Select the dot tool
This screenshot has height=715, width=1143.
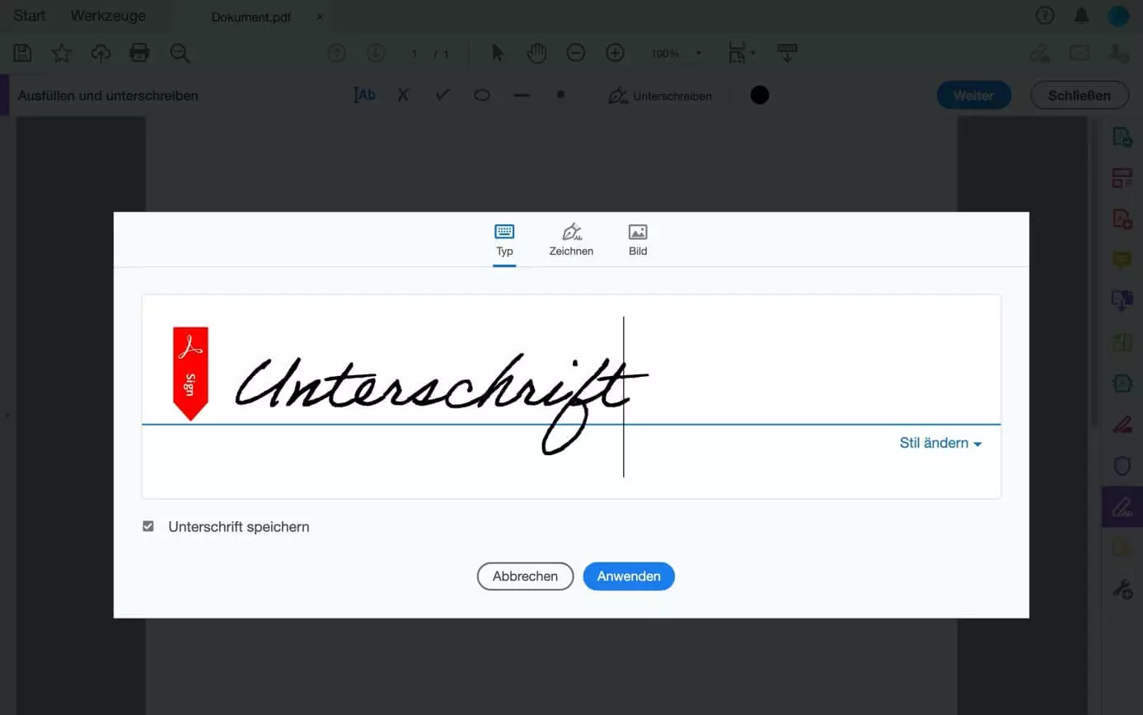(x=560, y=95)
